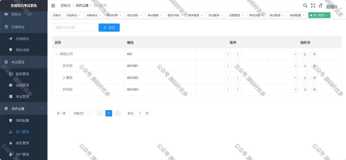This screenshot has height=160, width=346.
Task: Open the 超管A user dropdown
Action: click(334, 7)
